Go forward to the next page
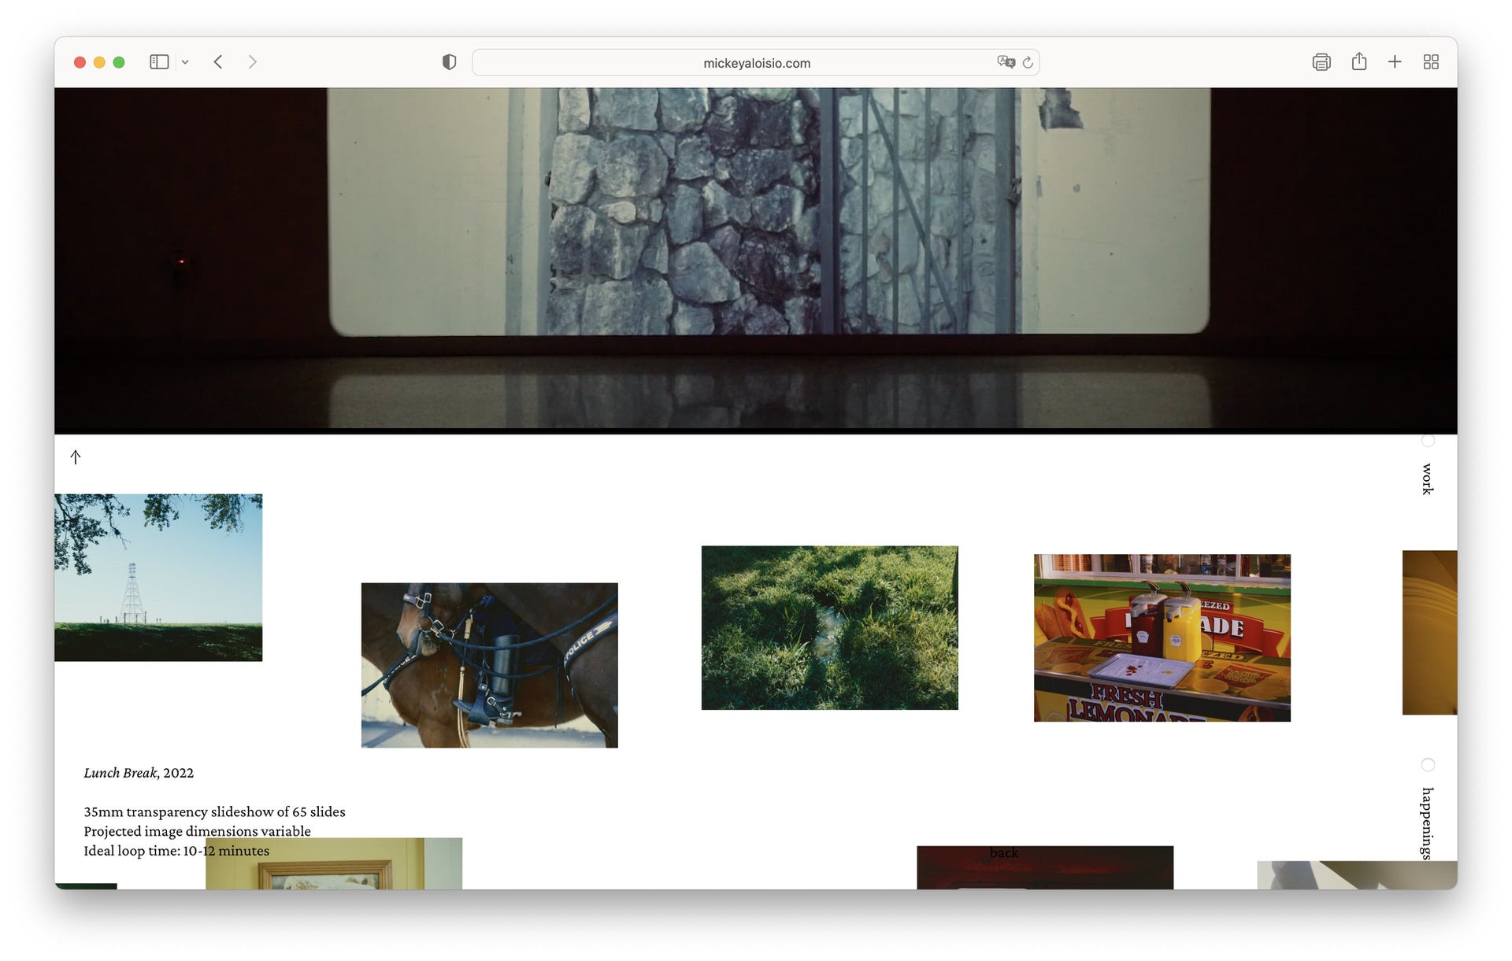The width and height of the screenshot is (1512, 961). pos(252,62)
